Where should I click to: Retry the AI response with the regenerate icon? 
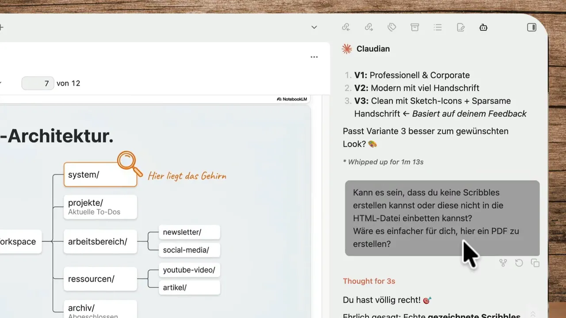[519, 263]
